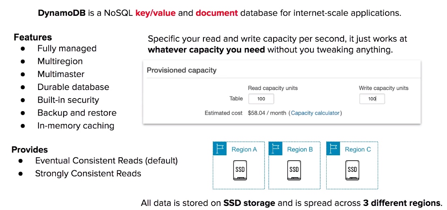
Task: Click the Backup and restore feature item
Action: (77, 113)
